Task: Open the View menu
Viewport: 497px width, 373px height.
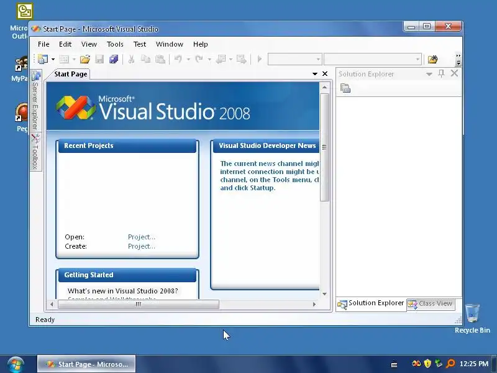Action: [x=89, y=44]
